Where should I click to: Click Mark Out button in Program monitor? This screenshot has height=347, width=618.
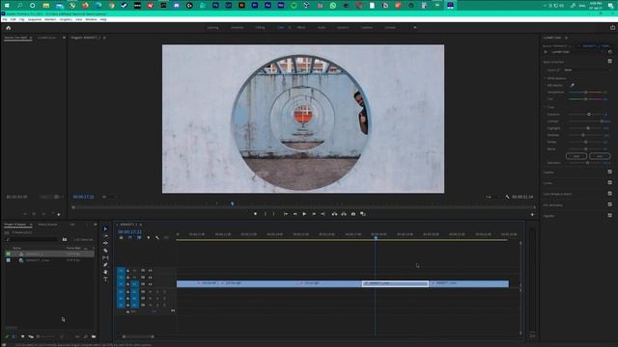[x=274, y=214]
